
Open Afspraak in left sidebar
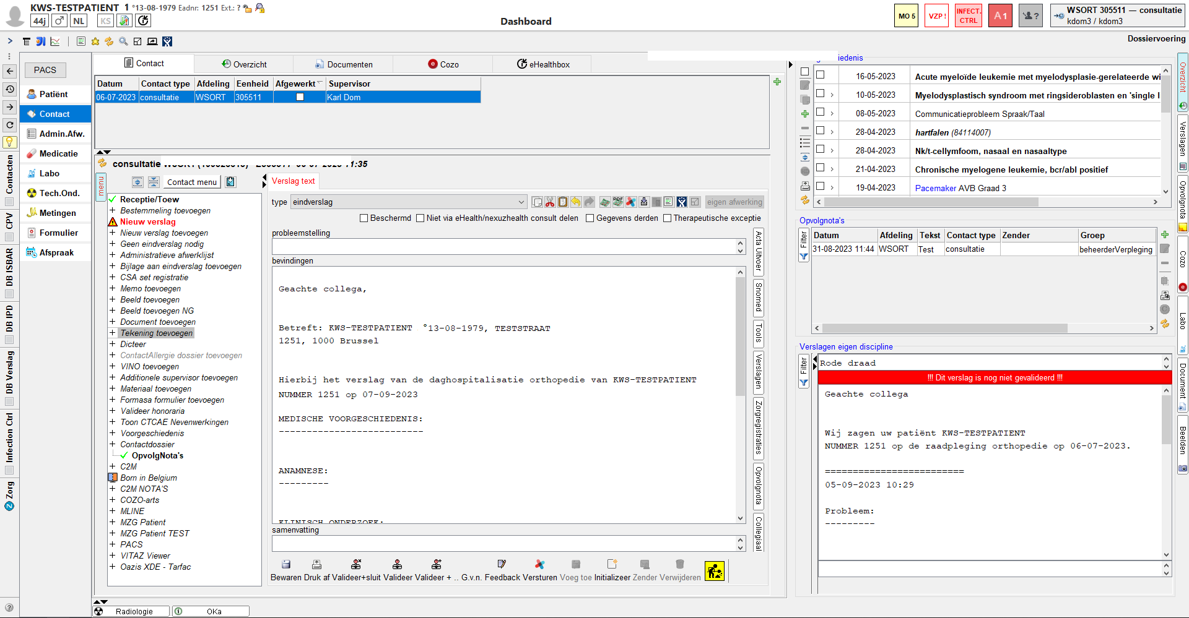(x=56, y=252)
